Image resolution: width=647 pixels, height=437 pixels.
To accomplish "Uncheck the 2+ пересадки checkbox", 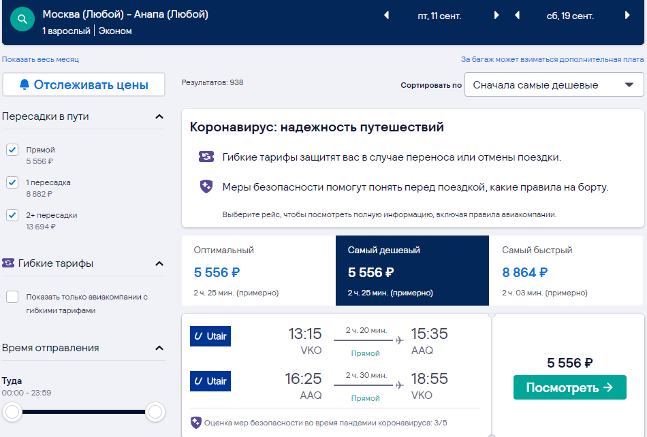I will point(12,215).
